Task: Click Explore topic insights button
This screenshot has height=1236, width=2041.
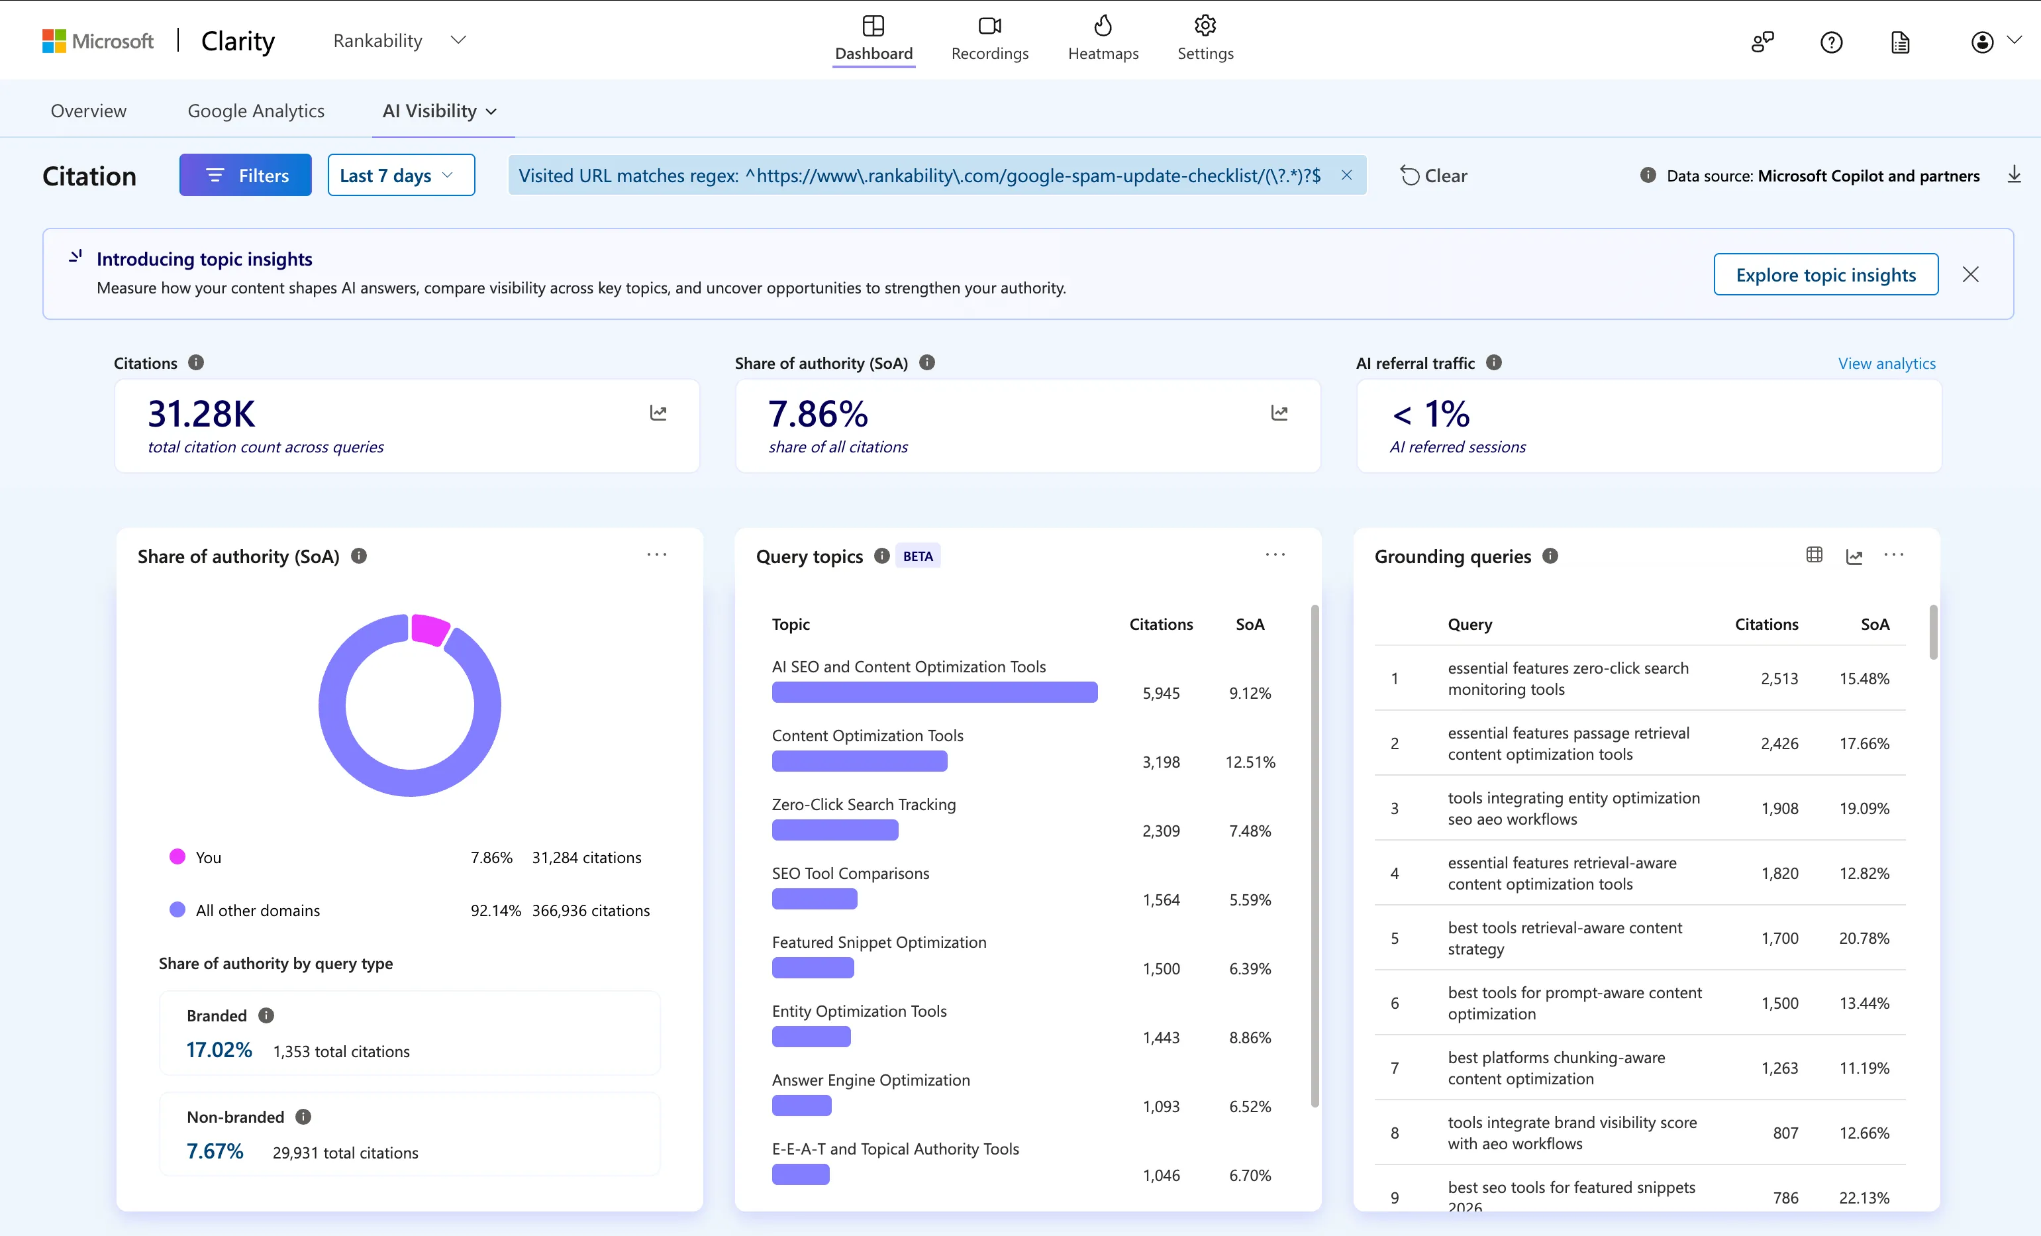Action: click(1826, 274)
